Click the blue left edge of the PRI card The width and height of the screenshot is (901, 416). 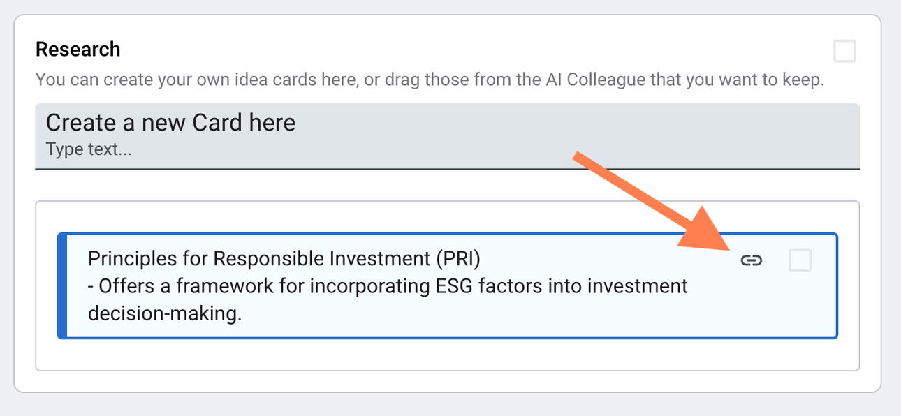[61, 286]
